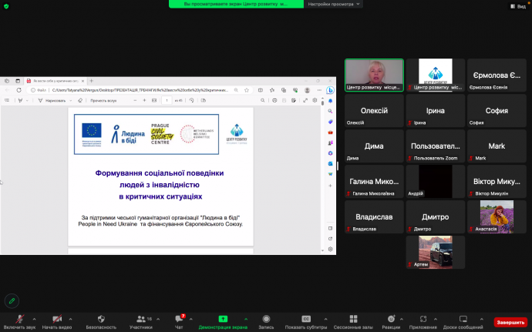Viewport: 532px width, 332px height.
Task: Unmute microphone with Включить звук button
Action: (19, 320)
